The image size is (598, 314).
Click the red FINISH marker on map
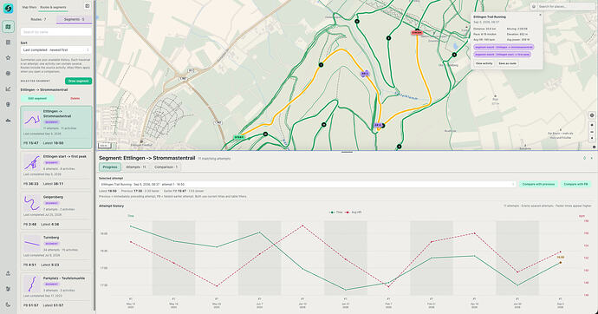(x=417, y=33)
